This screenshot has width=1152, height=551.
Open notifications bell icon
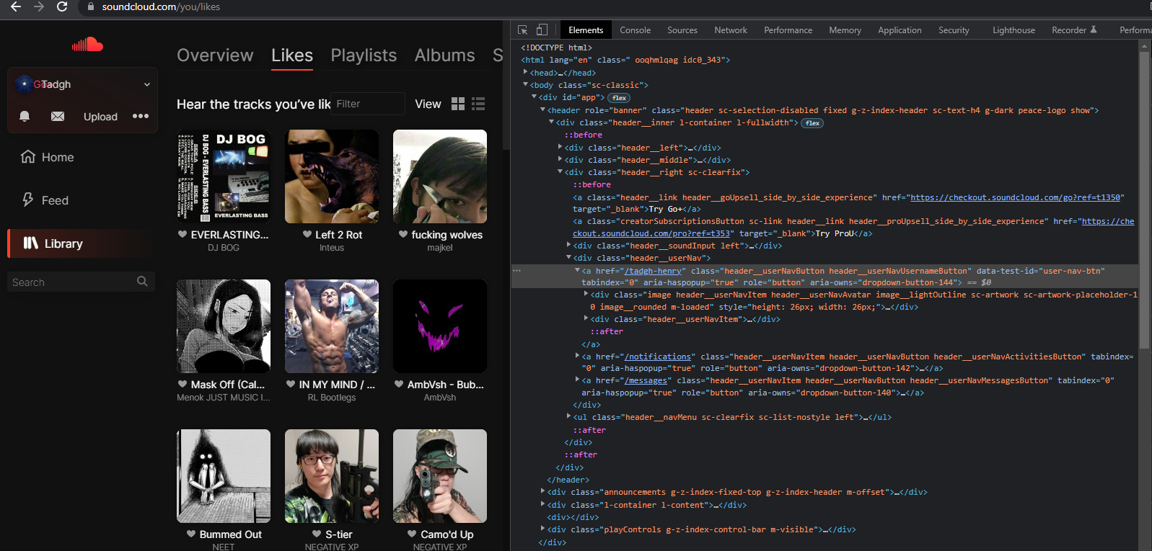click(25, 116)
